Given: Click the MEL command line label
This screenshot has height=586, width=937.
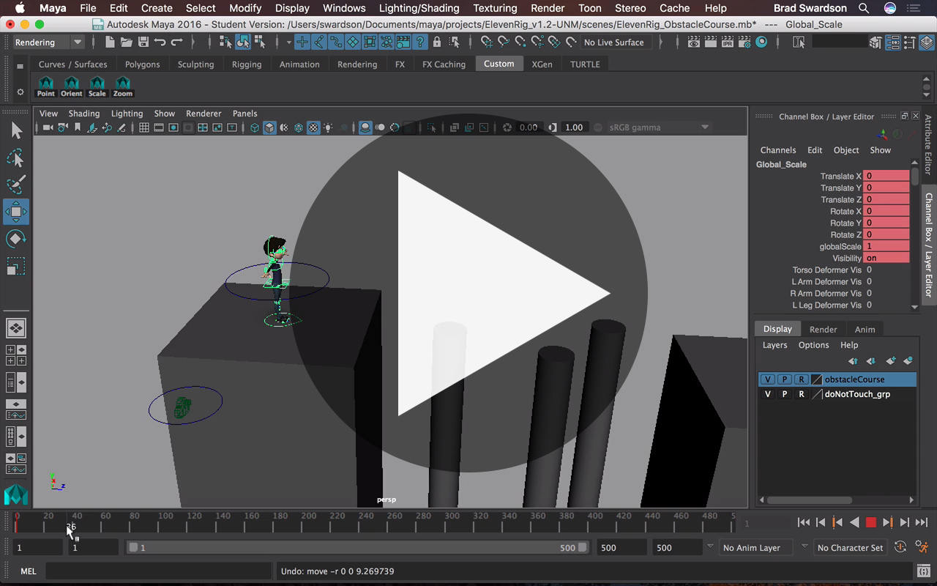Looking at the screenshot, I should pyautogui.click(x=28, y=571).
